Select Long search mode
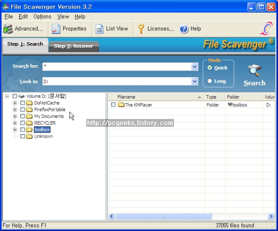Image resolution: width=278 pixels, height=231 pixels. pyautogui.click(x=209, y=81)
